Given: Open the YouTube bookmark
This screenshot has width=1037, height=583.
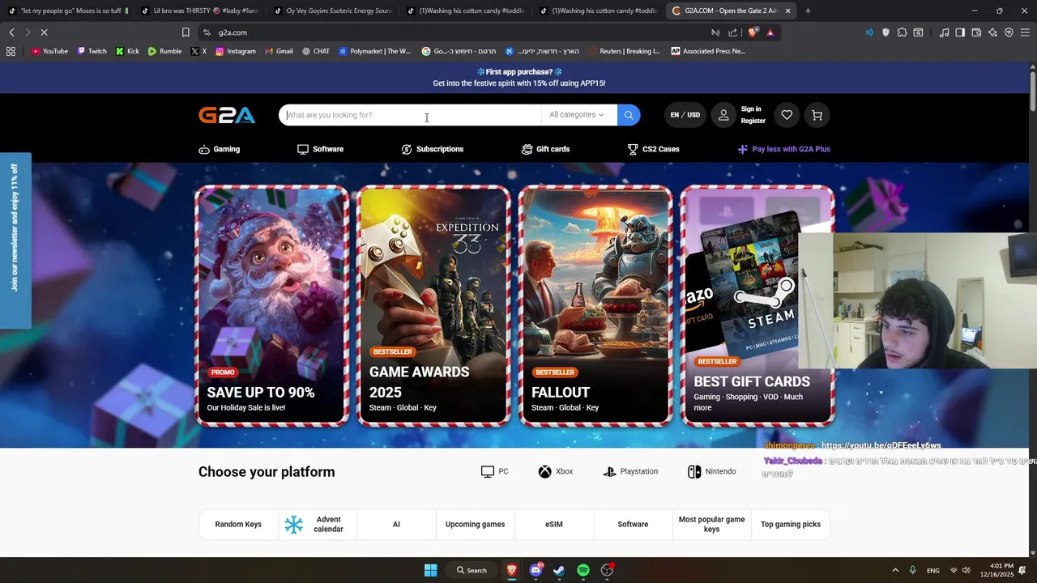Looking at the screenshot, I should pyautogui.click(x=49, y=51).
